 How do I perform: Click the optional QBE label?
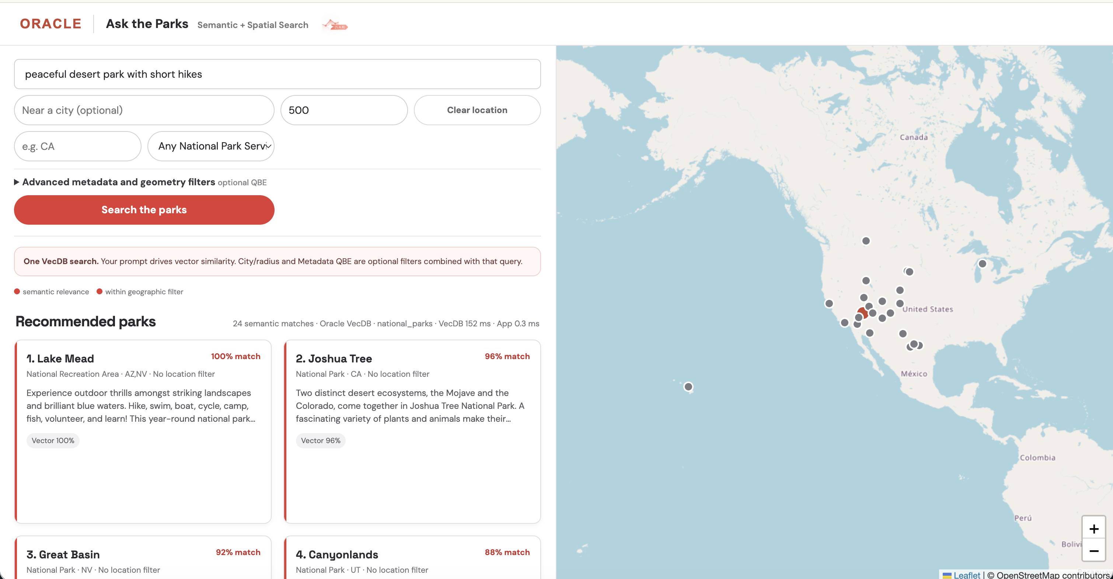pyautogui.click(x=242, y=183)
